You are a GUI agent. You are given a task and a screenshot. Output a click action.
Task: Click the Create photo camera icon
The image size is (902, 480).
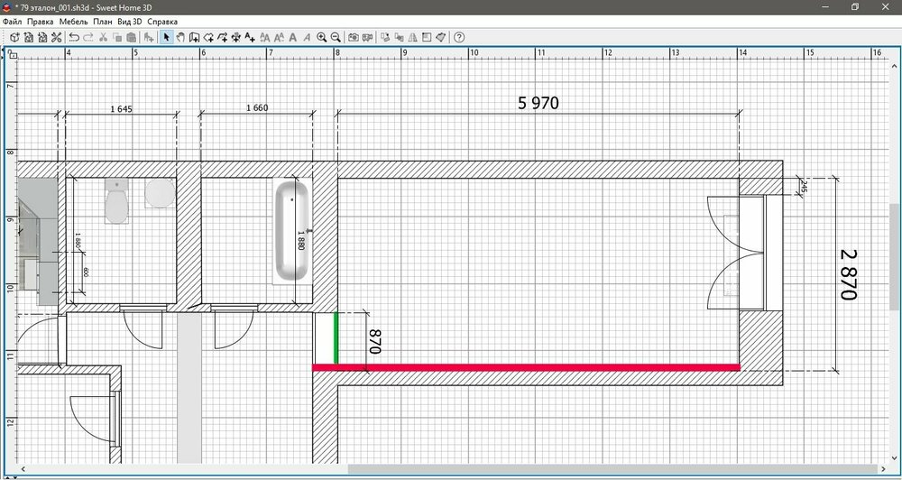pyautogui.click(x=354, y=37)
